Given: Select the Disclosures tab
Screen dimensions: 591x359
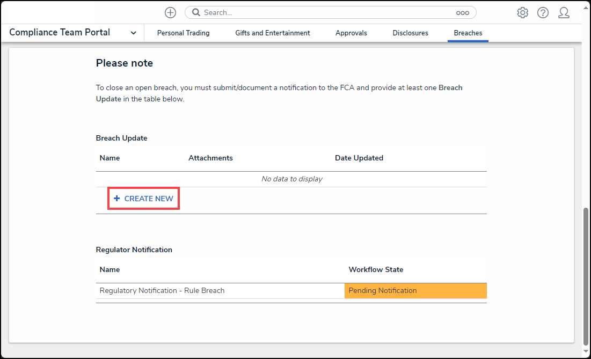Looking at the screenshot, I should point(410,33).
